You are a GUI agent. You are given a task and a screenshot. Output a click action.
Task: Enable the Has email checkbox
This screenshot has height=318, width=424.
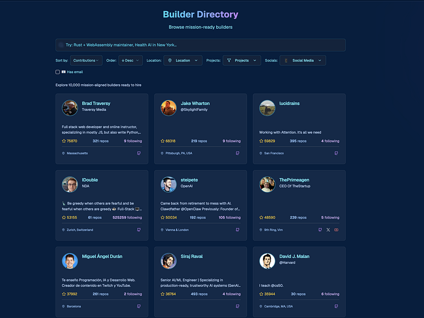pyautogui.click(x=58, y=72)
